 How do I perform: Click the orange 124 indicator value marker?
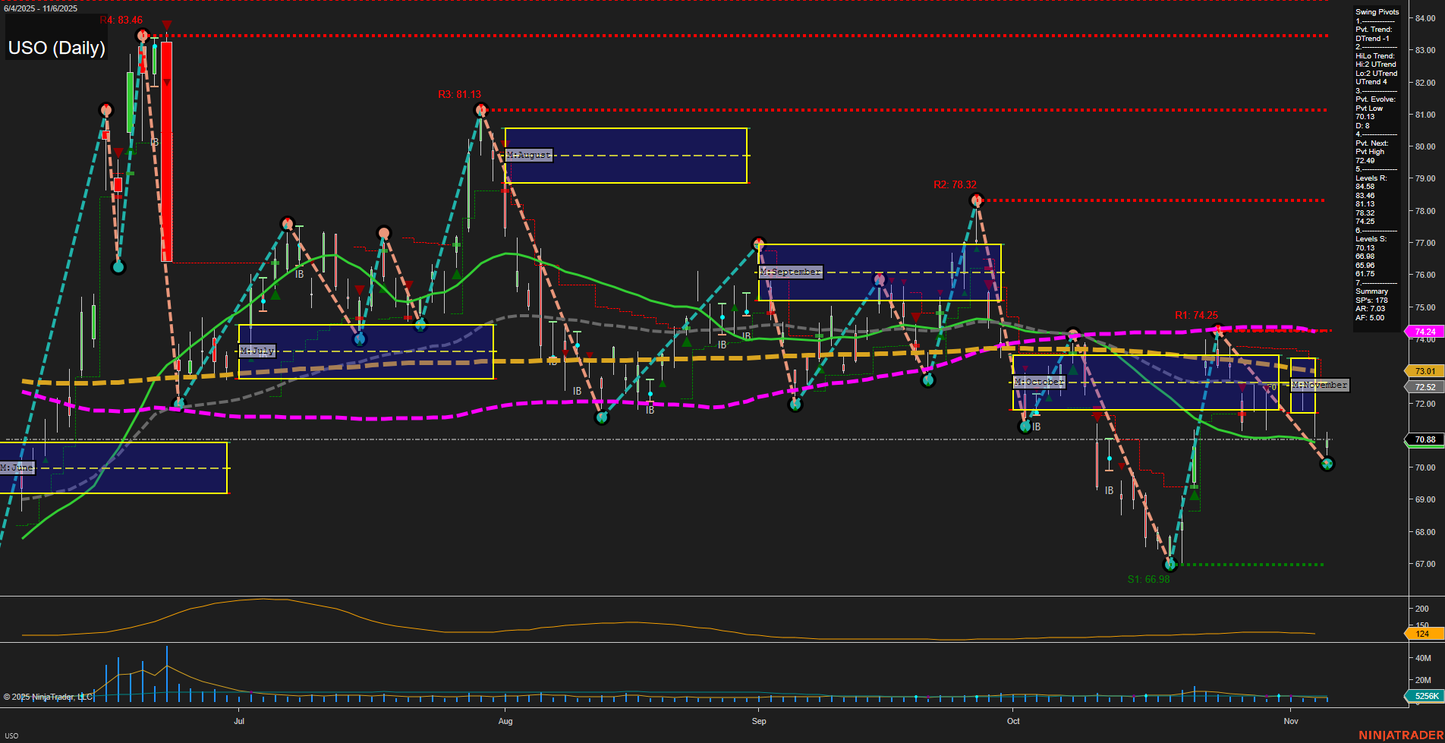point(1422,634)
